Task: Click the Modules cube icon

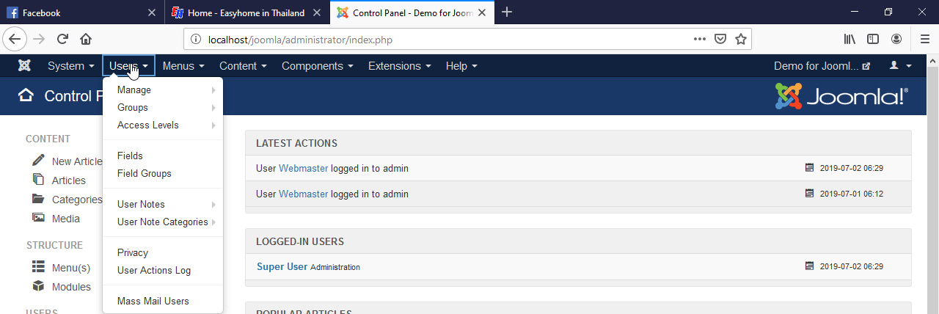Action: (38, 286)
